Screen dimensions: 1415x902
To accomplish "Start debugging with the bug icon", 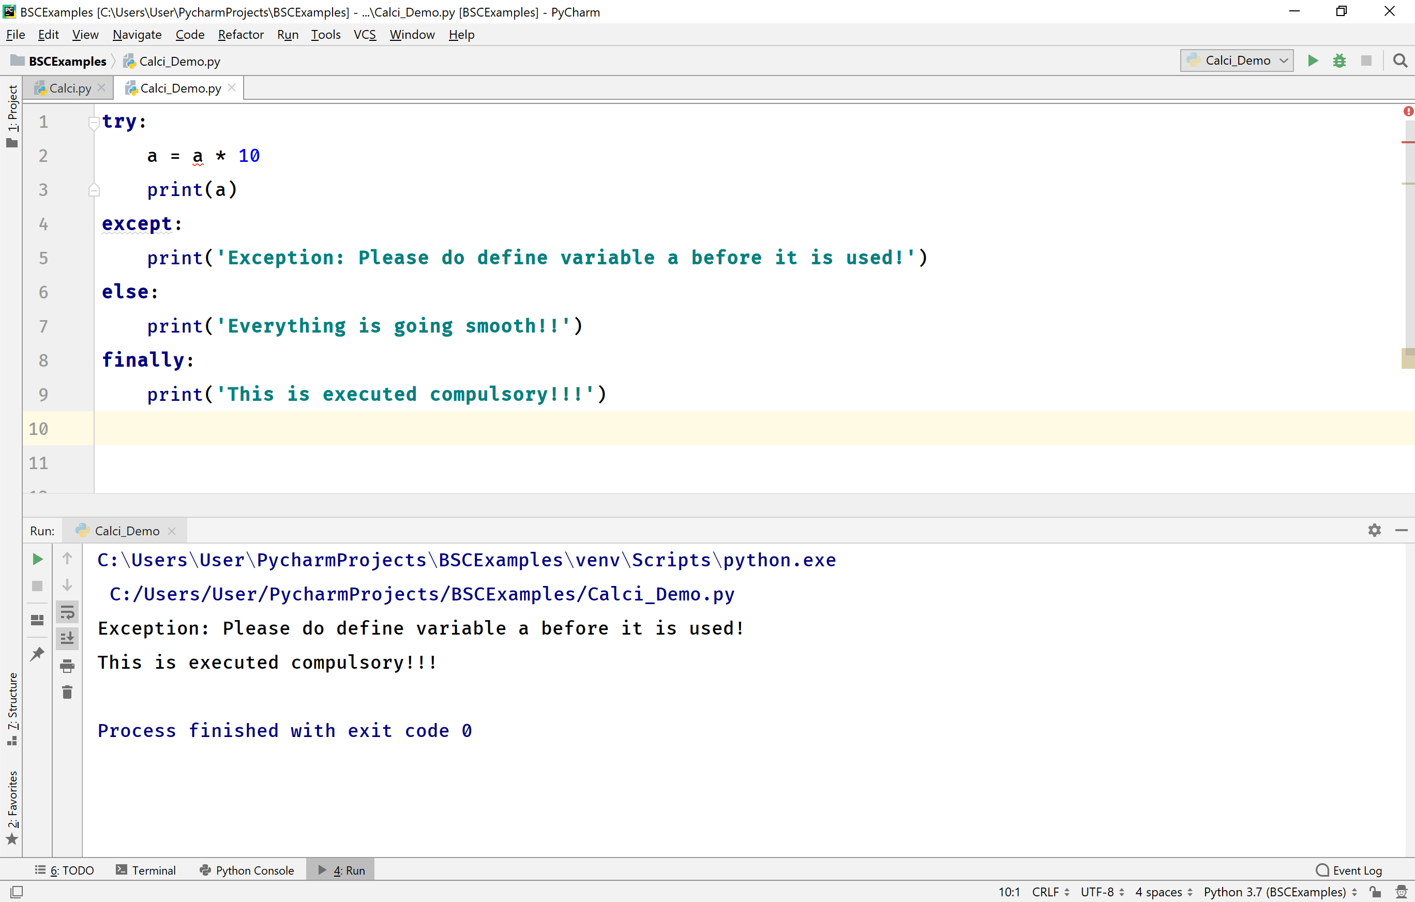I will 1339,61.
